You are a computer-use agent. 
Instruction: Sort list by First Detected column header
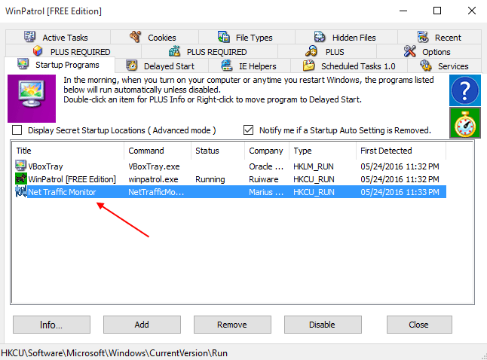tap(401, 151)
